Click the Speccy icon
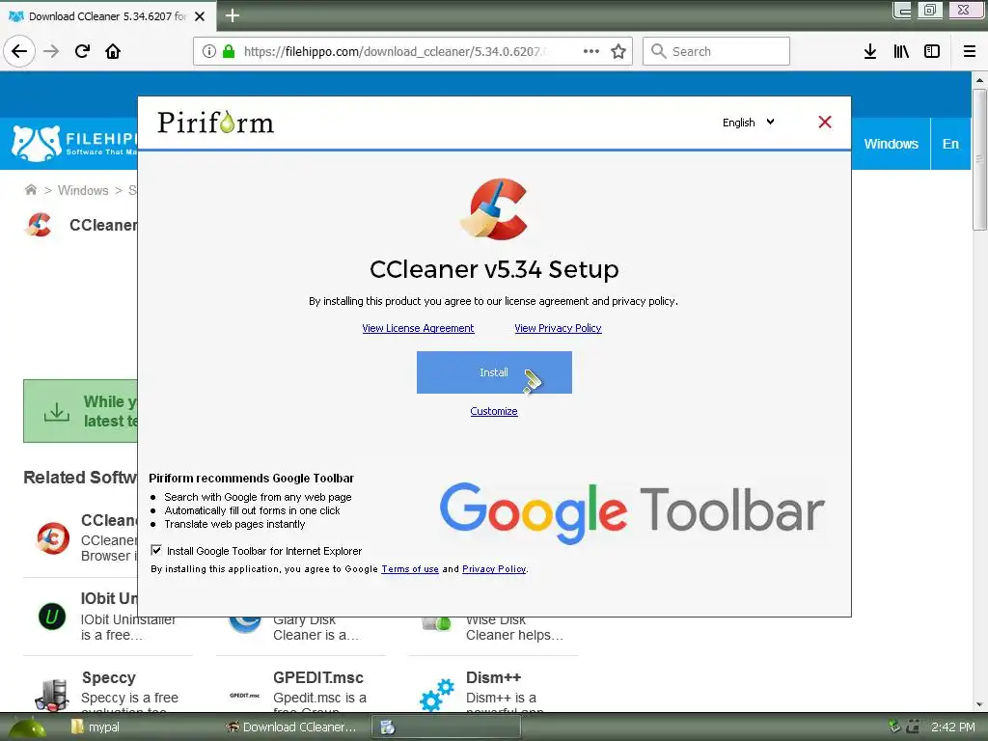The height and width of the screenshot is (741, 988). tap(52, 695)
